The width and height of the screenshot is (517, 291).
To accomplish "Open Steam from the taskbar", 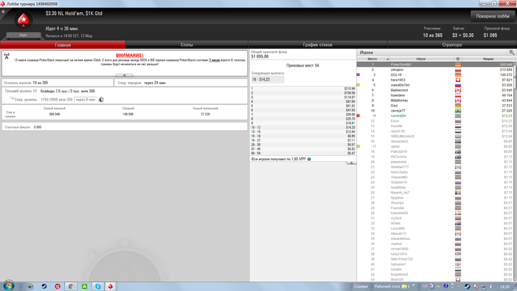I will pyautogui.click(x=44, y=287).
